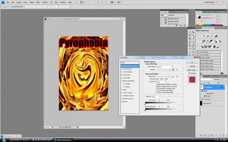Viewport: 228px width, 142px height.
Task: Select the Healing Brush tool
Action: (190, 42)
